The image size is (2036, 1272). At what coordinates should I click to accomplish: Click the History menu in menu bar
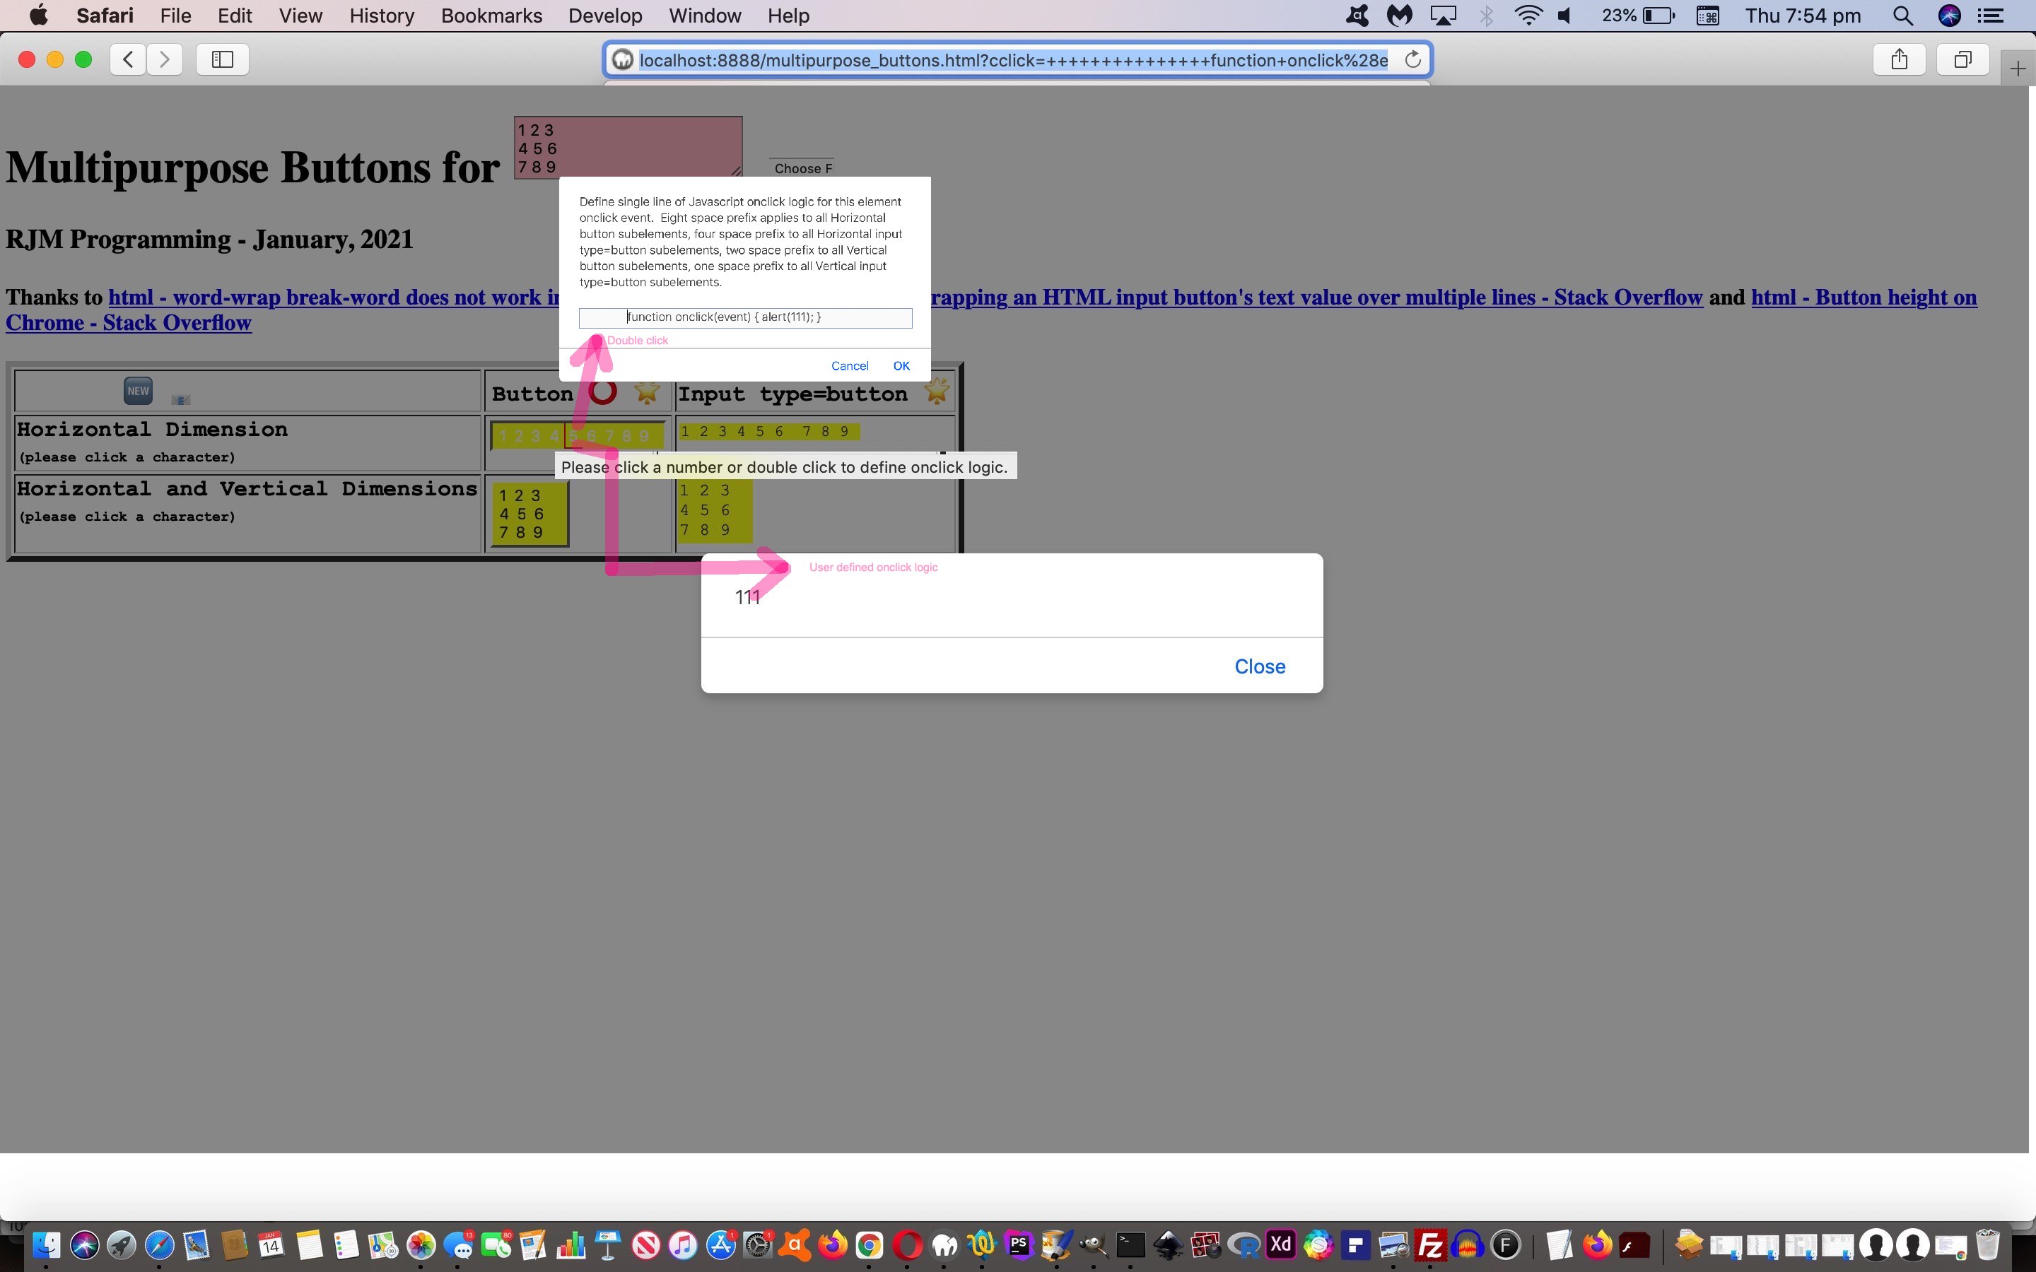point(380,15)
